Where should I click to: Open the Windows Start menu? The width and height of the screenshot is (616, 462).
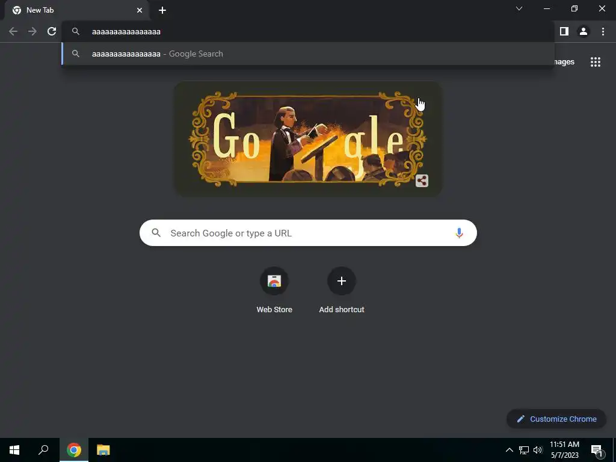(14, 450)
